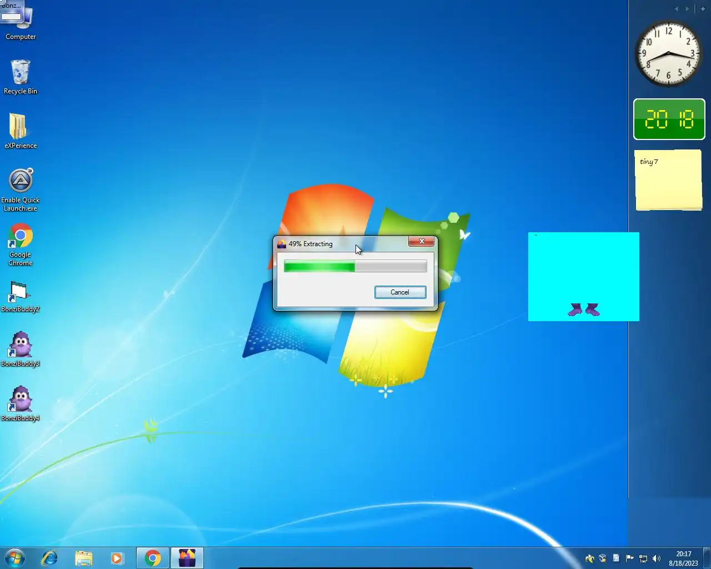This screenshot has height=569, width=711.
Task: Select the Google Chrome desktop shortcut
Action: [x=21, y=245]
